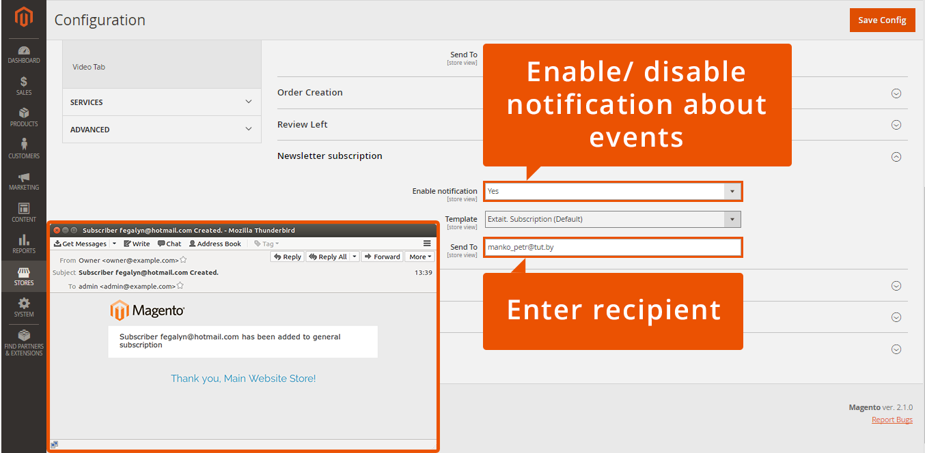Click the status icon in the Thunderbird status bar
This screenshot has height=453, width=925.
pyautogui.click(x=55, y=444)
